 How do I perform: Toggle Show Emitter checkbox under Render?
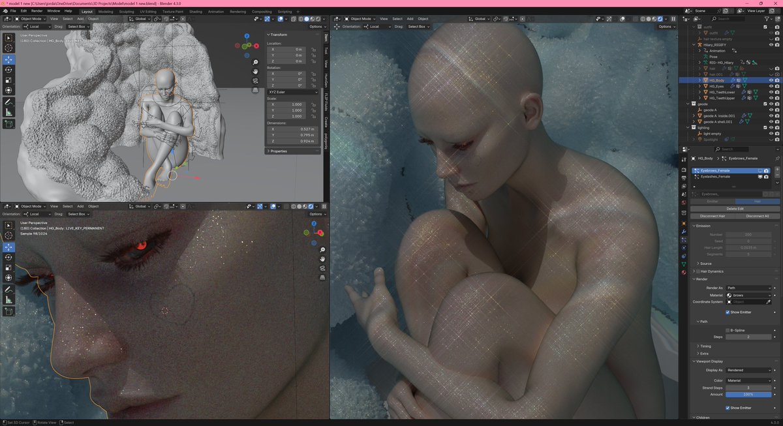728,312
